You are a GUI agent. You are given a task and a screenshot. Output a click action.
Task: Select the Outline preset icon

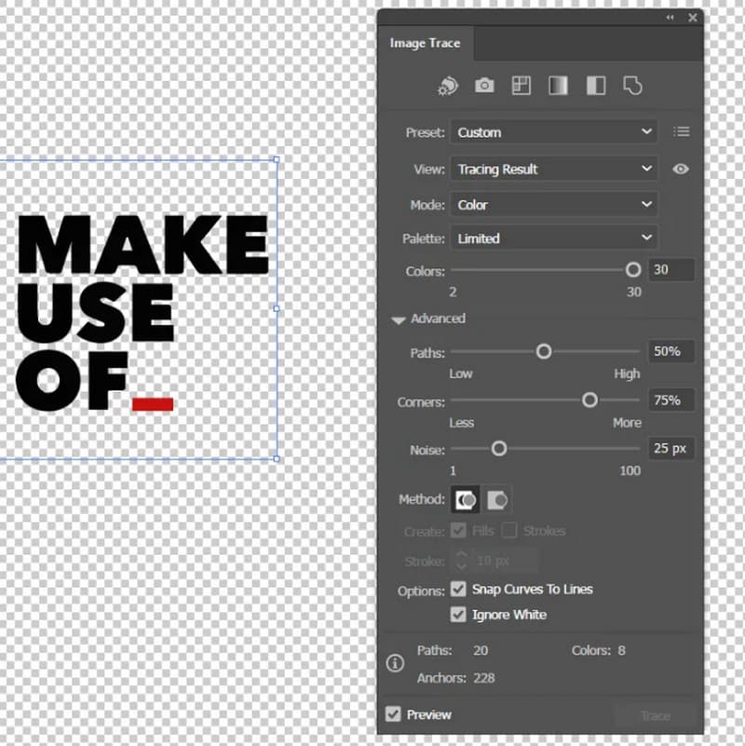tap(631, 85)
